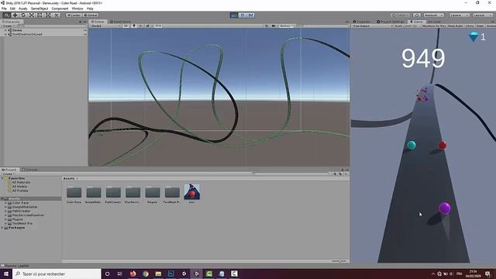The width and height of the screenshot is (496, 279).
Task: Select the Rotate tool
Action: (x=23, y=15)
